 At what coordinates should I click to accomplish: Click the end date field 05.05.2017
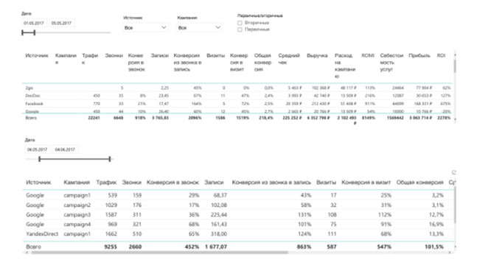(x=61, y=23)
